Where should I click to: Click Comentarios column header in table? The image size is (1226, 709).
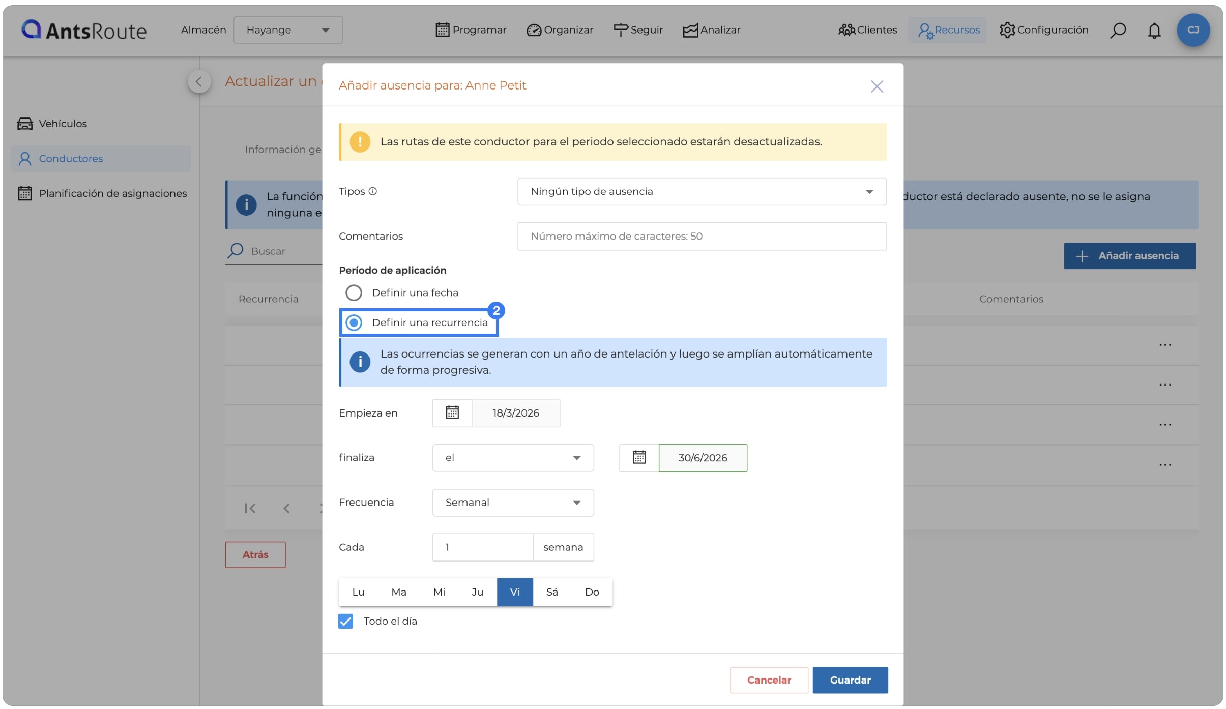(x=1011, y=299)
